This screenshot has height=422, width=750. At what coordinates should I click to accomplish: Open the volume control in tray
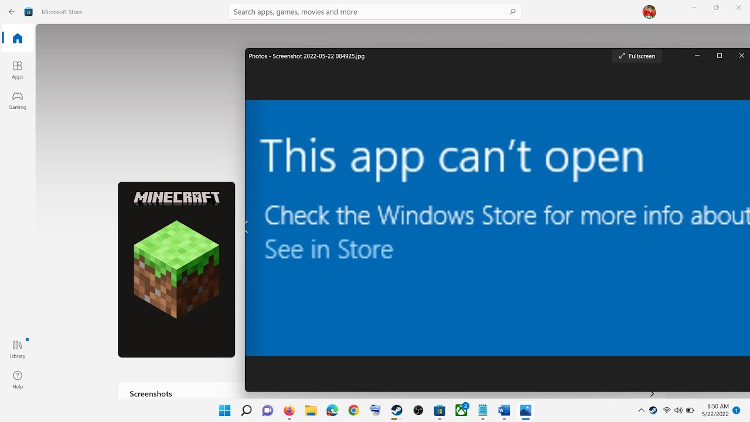tap(679, 410)
